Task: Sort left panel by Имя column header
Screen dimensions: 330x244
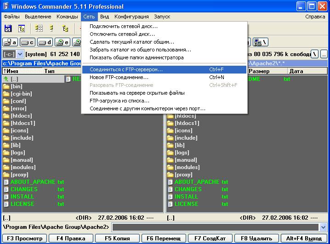Action: point(23,71)
